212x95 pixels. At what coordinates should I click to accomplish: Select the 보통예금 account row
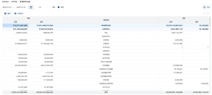pos(106,44)
